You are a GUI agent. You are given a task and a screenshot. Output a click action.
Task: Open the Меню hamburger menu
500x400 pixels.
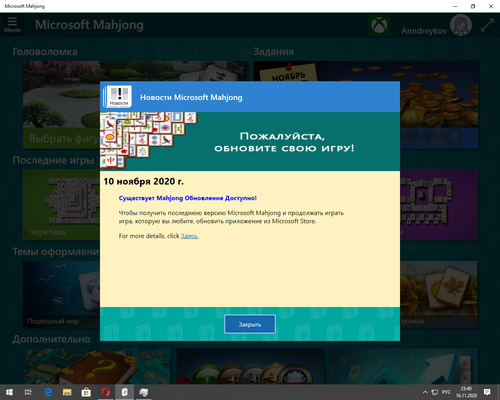tap(12, 25)
